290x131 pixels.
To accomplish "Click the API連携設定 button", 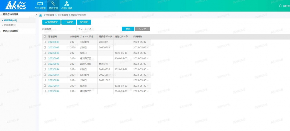I will (x=51, y=22).
